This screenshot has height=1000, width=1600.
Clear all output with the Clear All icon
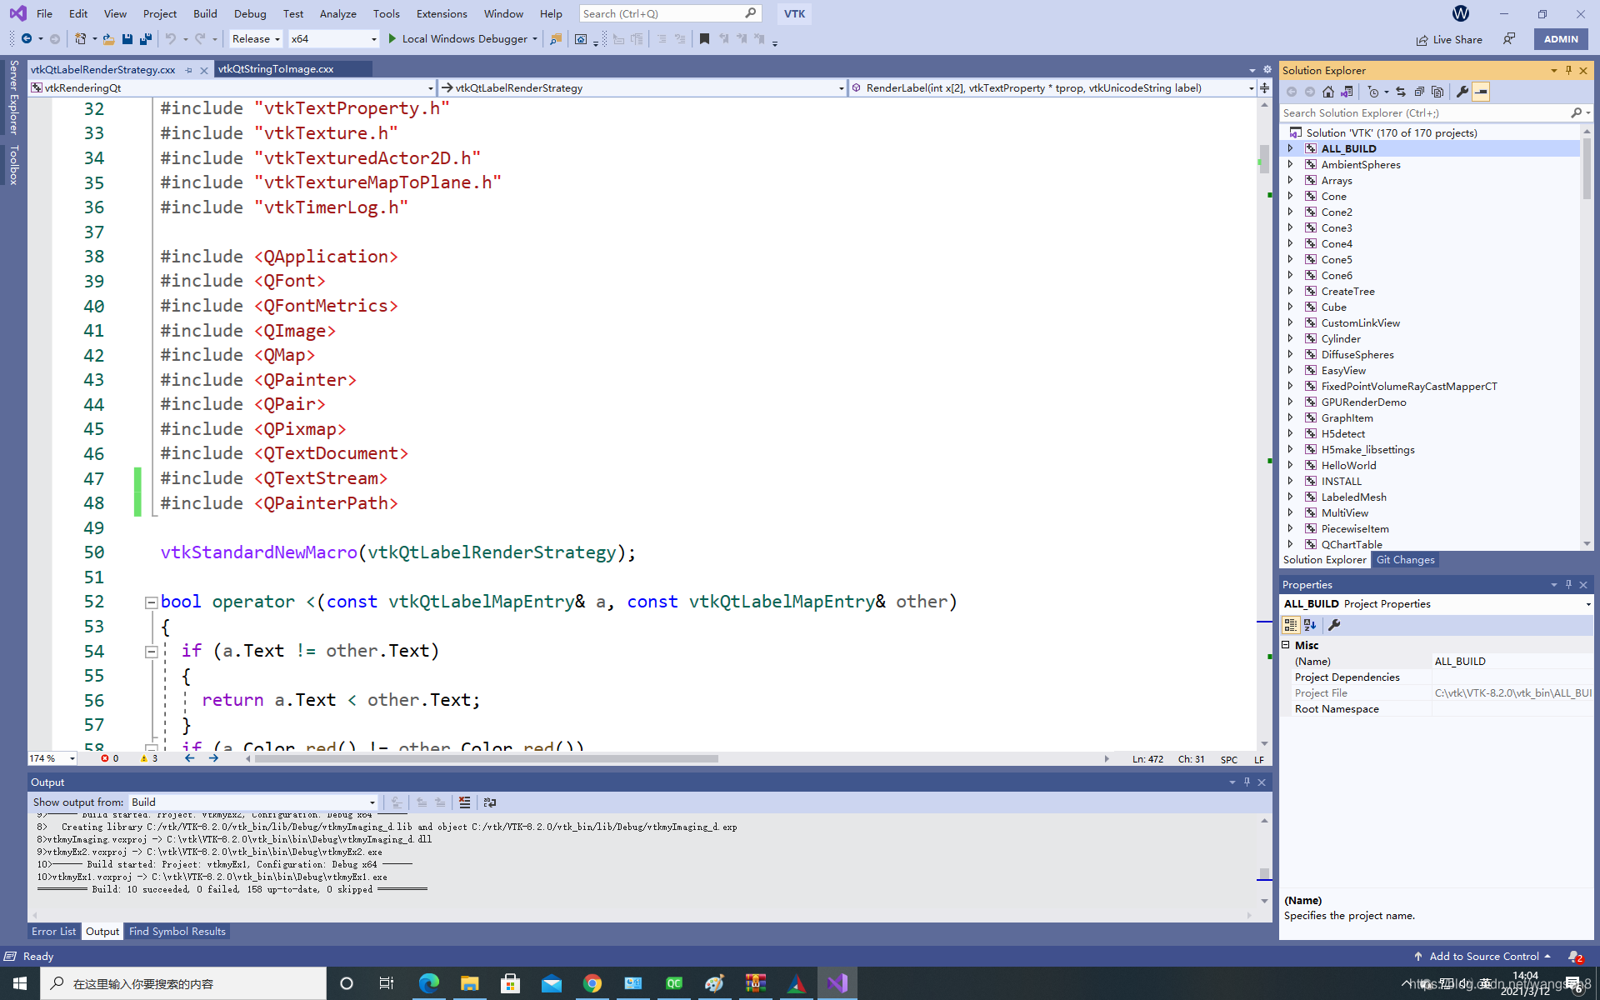[464, 802]
